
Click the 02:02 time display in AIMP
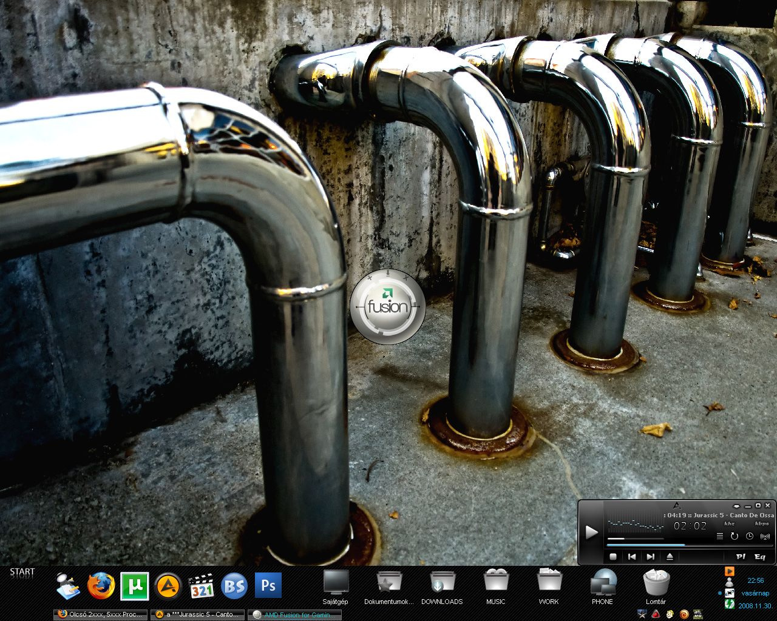click(x=690, y=526)
